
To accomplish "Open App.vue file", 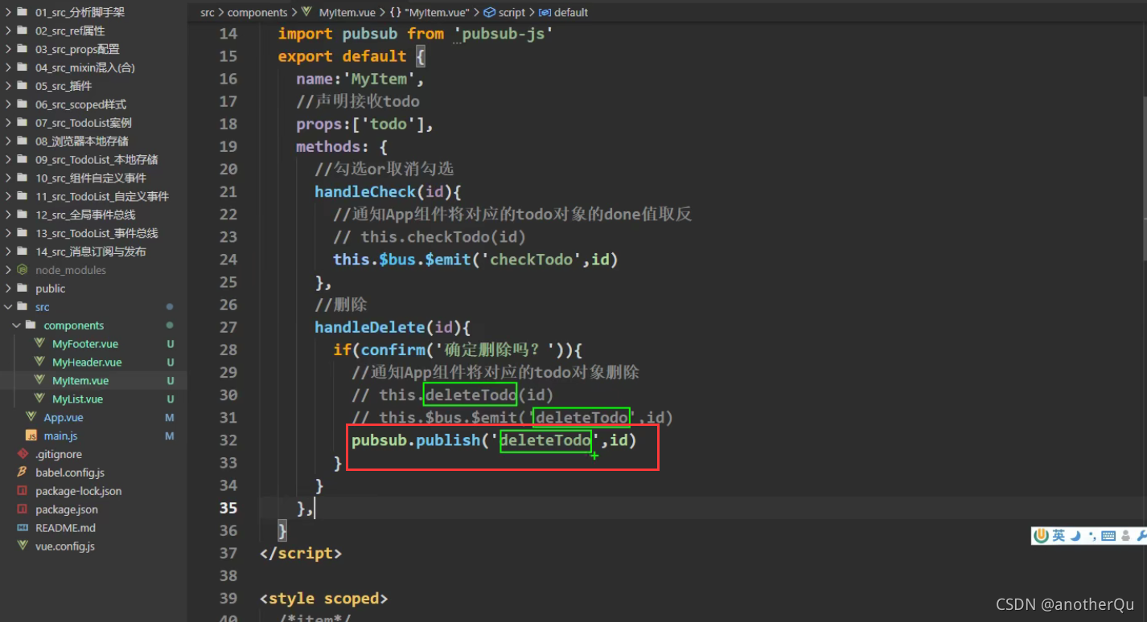I will 64,418.
